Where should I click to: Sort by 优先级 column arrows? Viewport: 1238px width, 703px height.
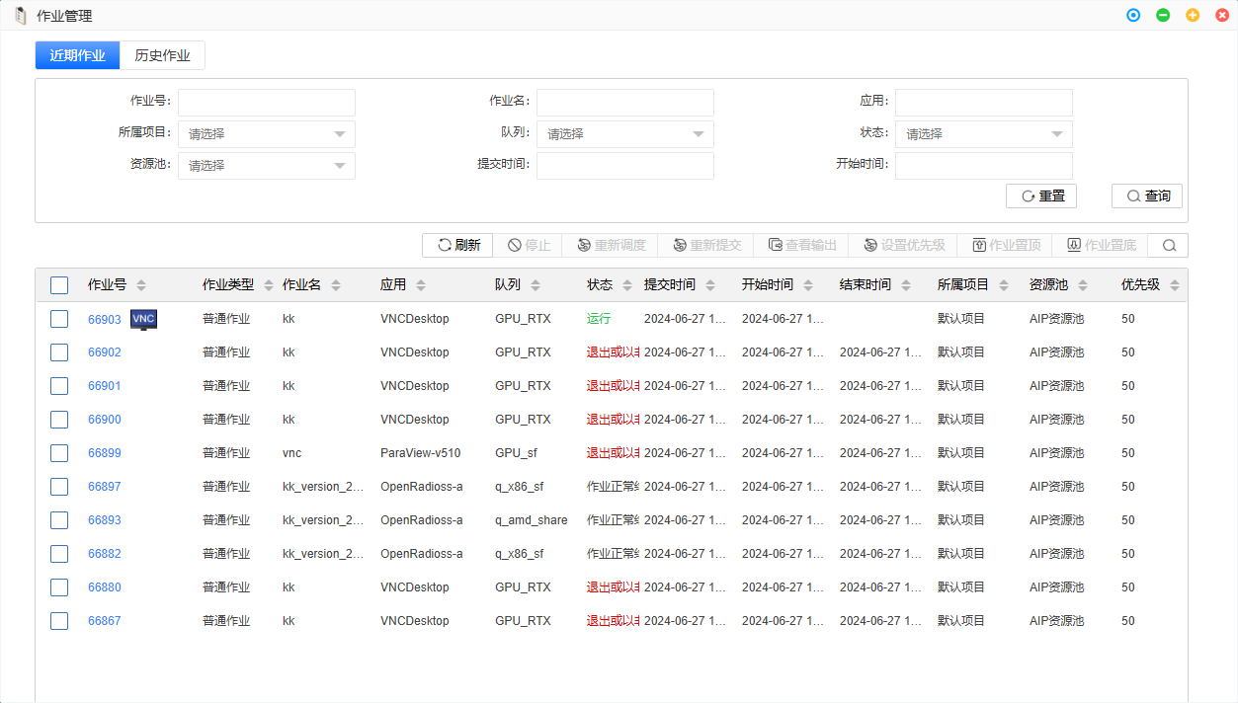pyautogui.click(x=1175, y=285)
